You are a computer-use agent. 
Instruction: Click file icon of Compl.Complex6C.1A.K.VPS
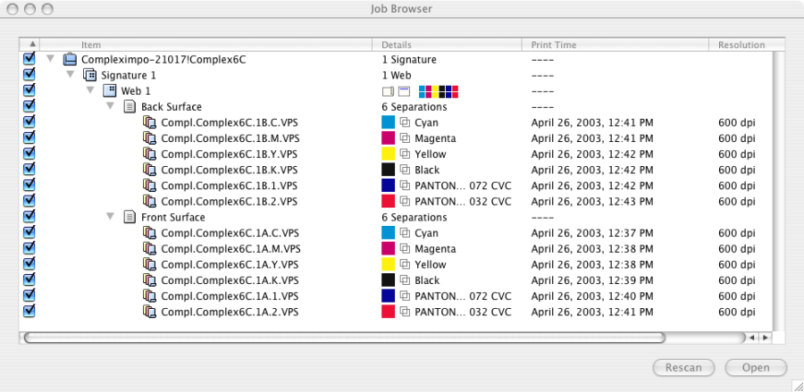click(x=149, y=280)
